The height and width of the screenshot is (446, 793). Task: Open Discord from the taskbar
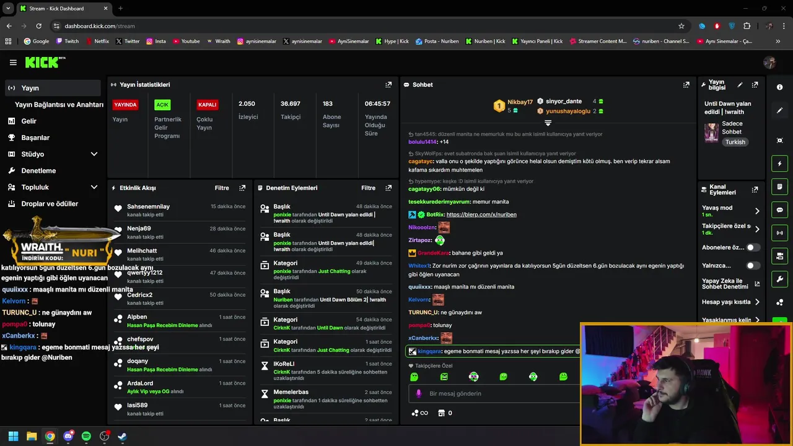[68, 436]
